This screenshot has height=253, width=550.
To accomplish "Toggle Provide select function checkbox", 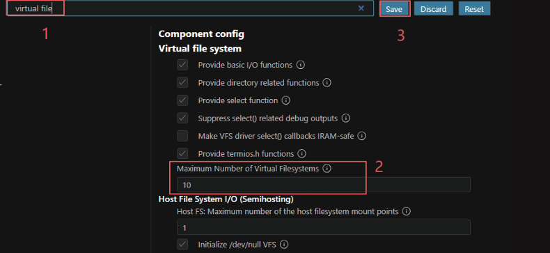I will [182, 100].
